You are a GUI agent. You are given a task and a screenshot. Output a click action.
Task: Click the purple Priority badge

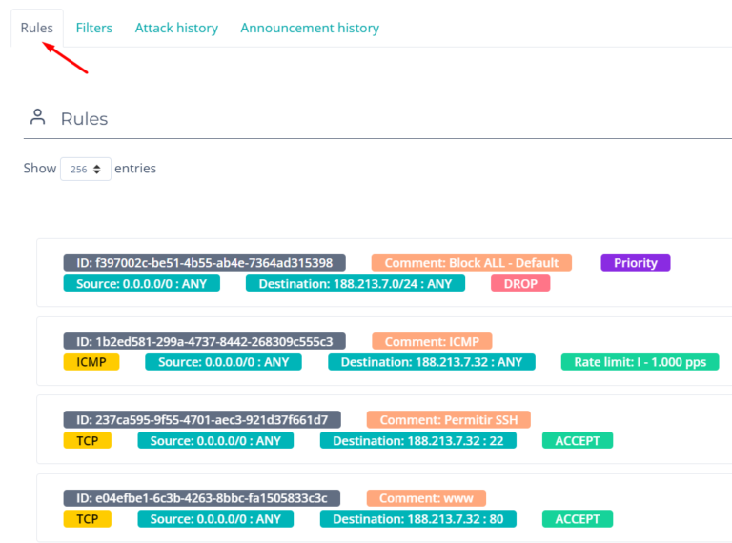(x=635, y=263)
